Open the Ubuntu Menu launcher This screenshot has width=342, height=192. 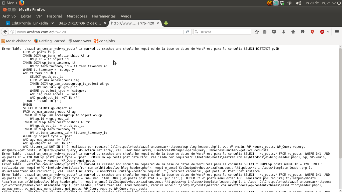pos(9,3)
